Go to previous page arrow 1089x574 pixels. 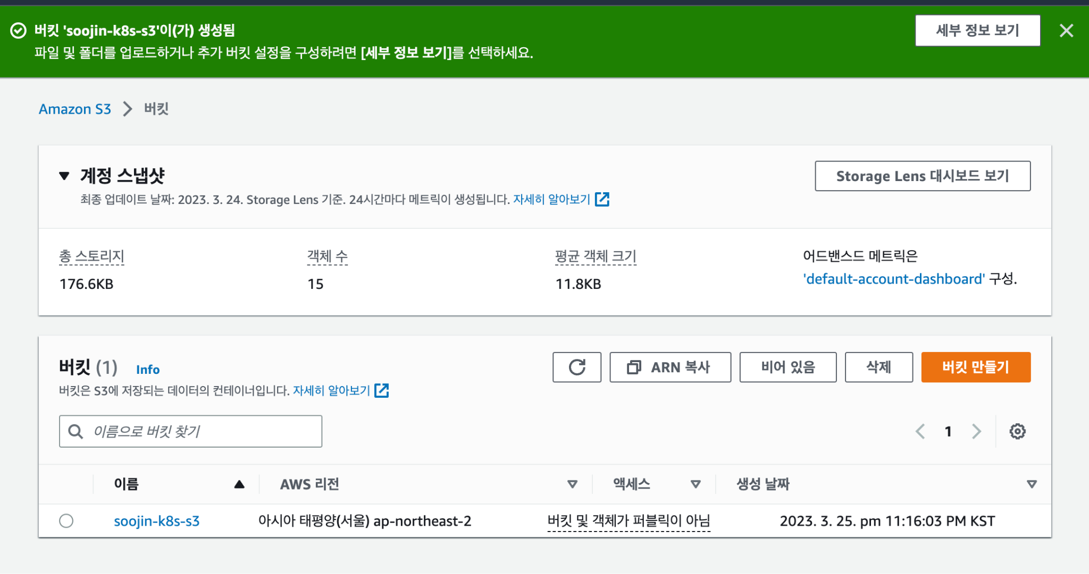point(920,431)
